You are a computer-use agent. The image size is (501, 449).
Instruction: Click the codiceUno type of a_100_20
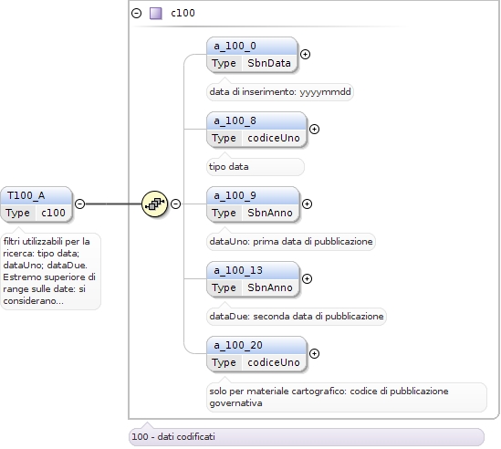(274, 362)
